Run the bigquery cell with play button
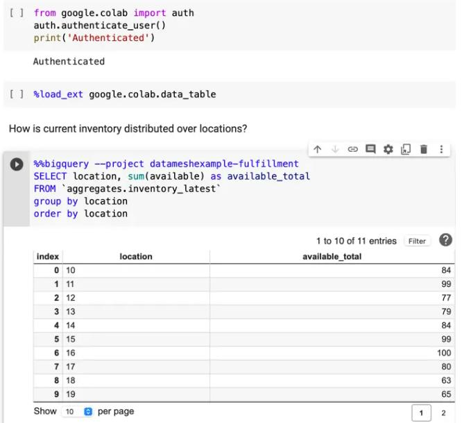462x423 pixels. click(x=16, y=164)
